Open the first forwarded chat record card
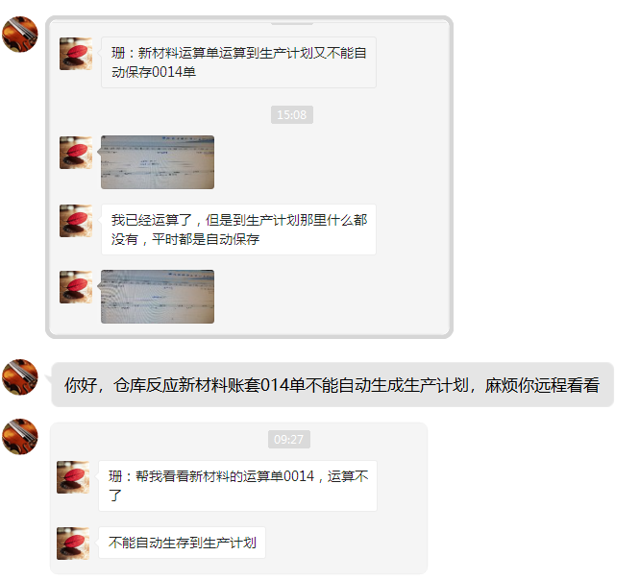640x580 pixels. tap(250, 177)
